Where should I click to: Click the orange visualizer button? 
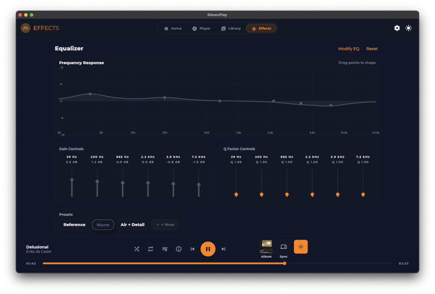click(x=301, y=247)
